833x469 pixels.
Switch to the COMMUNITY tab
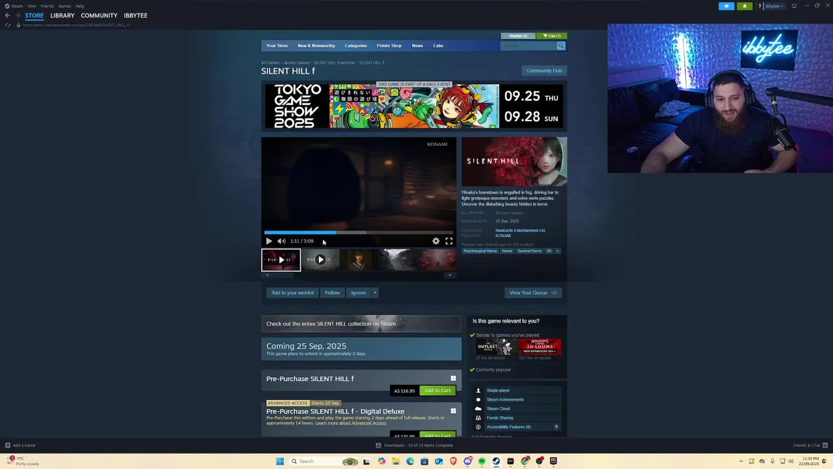[99, 16]
